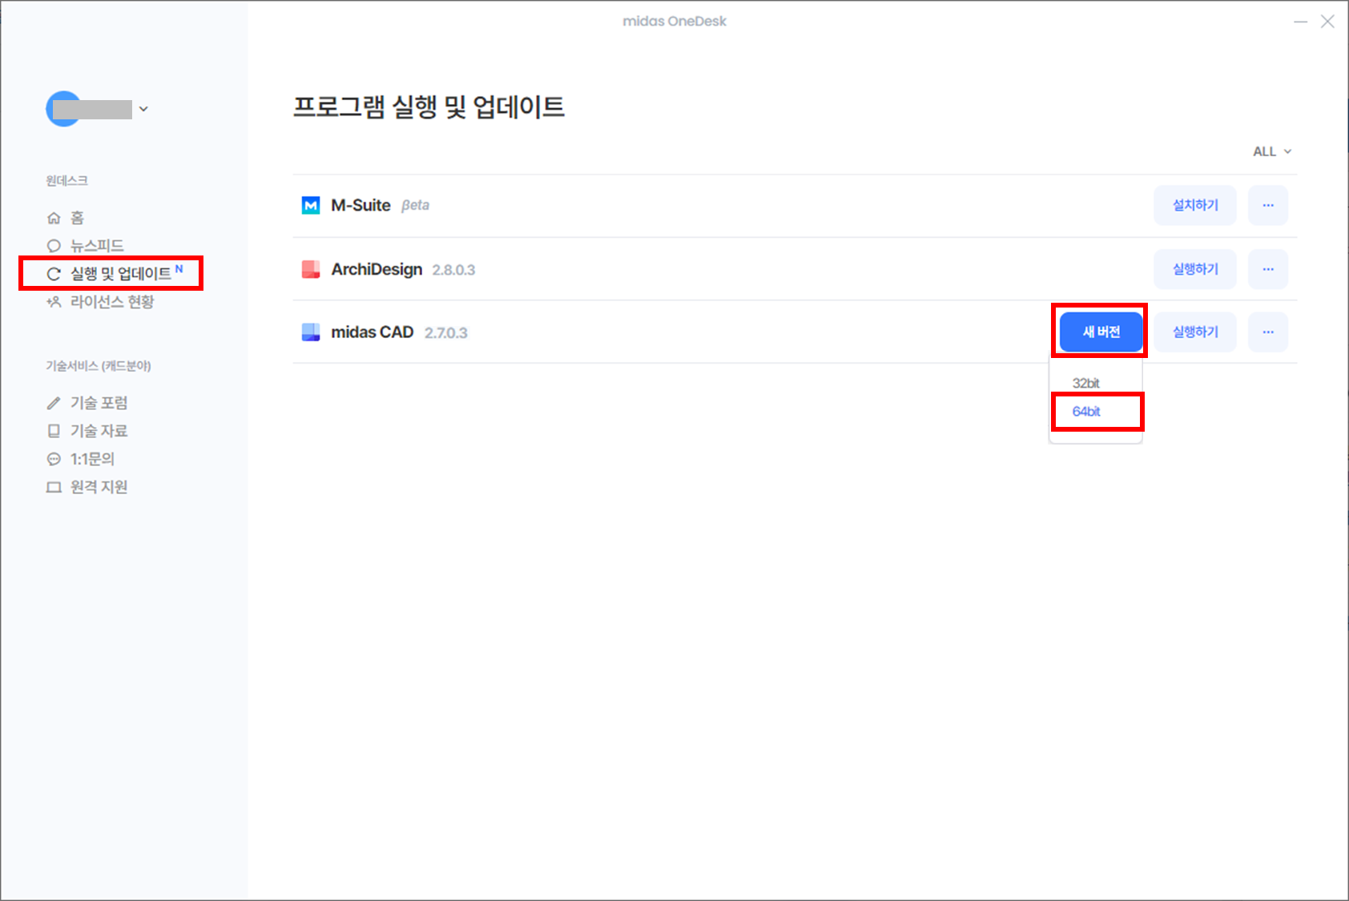Viewport: 1349px width, 901px height.
Task: Choose 64bit from the dropdown
Action: [x=1086, y=411]
